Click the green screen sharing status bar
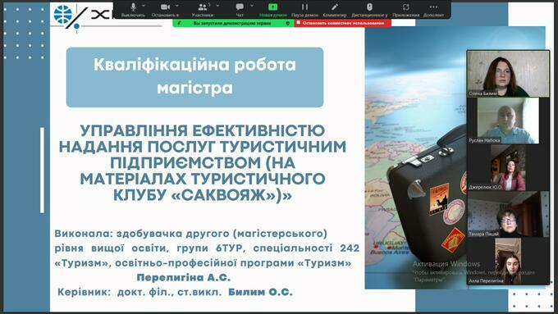Image resolution: width=558 pixels, height=314 pixels. 233,23
